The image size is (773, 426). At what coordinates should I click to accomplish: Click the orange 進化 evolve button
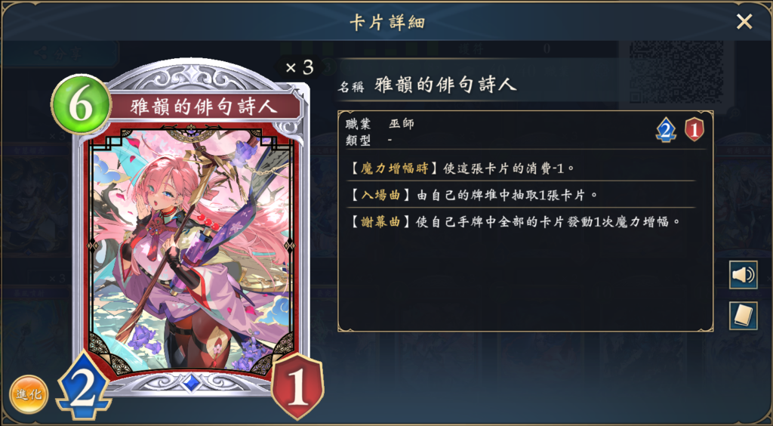[29, 394]
